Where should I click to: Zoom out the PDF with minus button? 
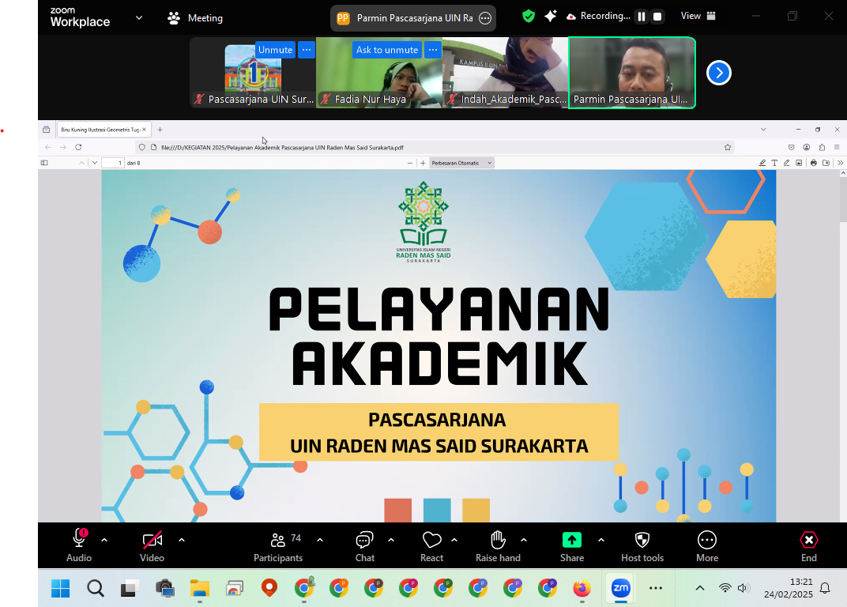click(409, 163)
